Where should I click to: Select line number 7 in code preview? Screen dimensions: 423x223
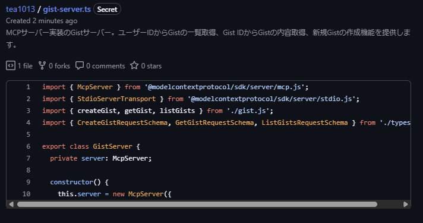click(x=29, y=158)
